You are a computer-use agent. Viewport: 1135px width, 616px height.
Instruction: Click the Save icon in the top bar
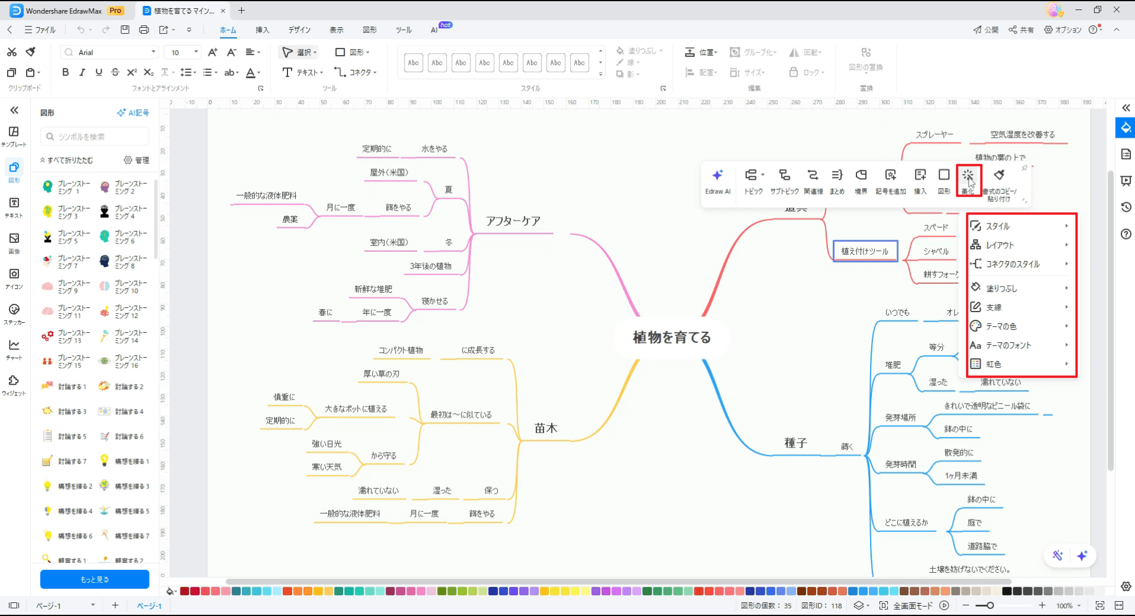(125, 30)
